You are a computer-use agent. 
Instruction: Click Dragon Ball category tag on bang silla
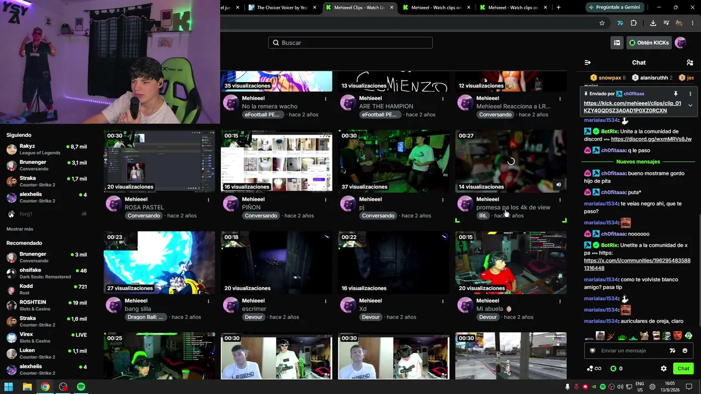145,317
